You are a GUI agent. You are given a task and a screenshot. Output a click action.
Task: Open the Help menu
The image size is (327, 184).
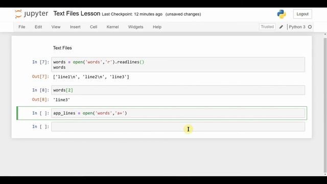[157, 27]
